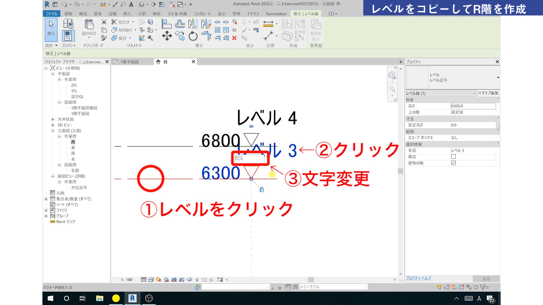
Task: Open the レベル type selector dropdown
Action: tap(498, 77)
